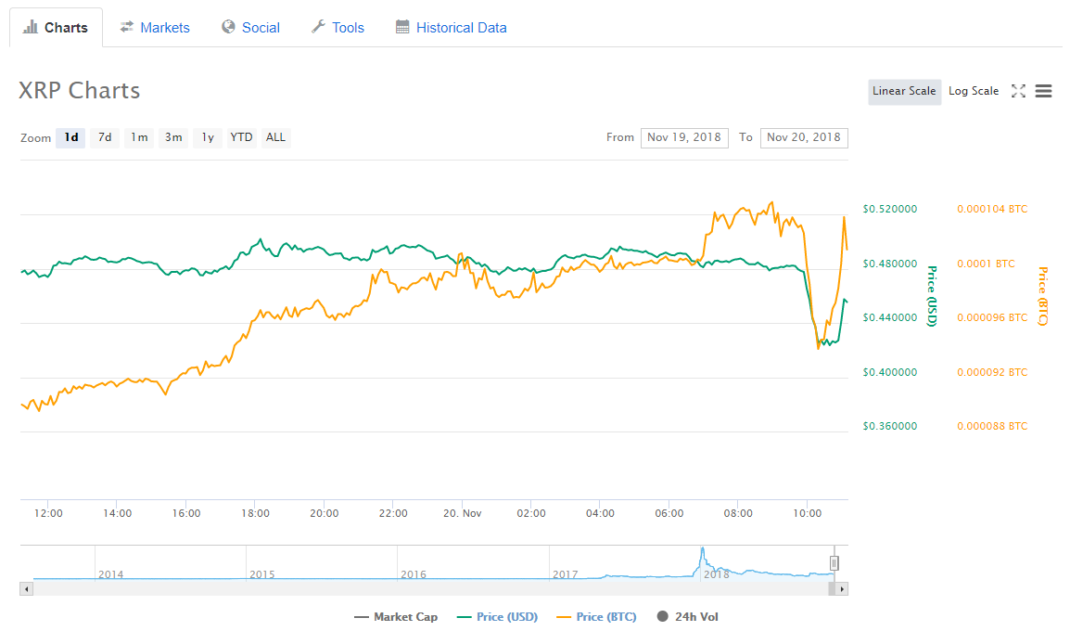Show ALL time range

(x=275, y=137)
